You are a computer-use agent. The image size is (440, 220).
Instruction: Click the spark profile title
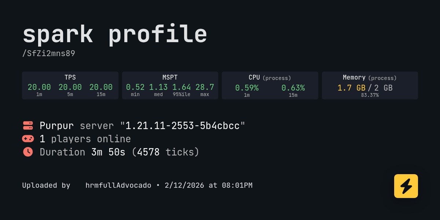tap(115, 34)
